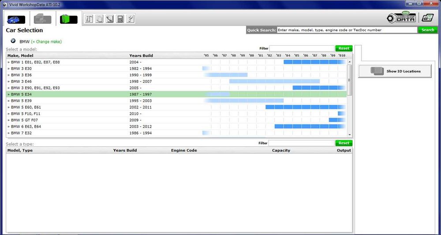The image size is (441, 235).
Task: Click the BMW 6 E63, E64 timeline bar
Action: coord(310,127)
